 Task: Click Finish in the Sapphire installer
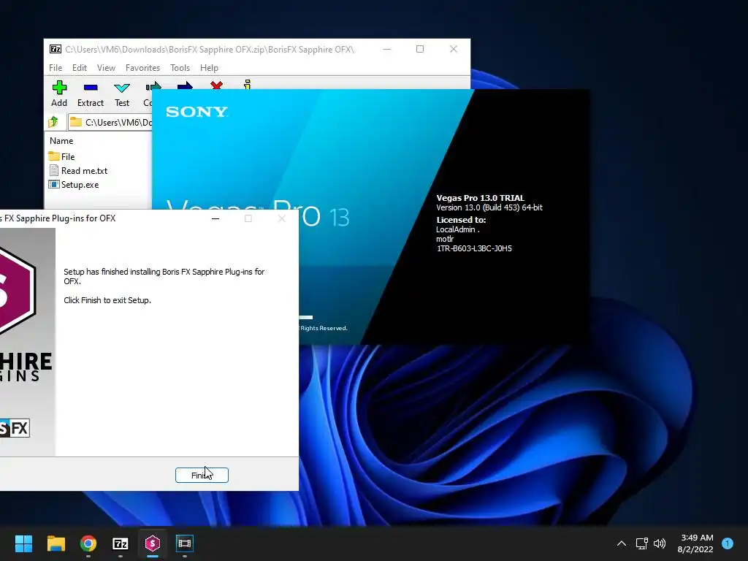tap(202, 475)
